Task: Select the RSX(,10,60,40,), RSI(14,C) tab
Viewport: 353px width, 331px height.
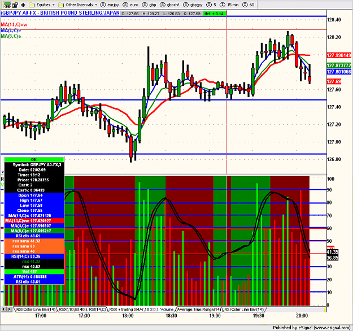Action: coord(82,310)
